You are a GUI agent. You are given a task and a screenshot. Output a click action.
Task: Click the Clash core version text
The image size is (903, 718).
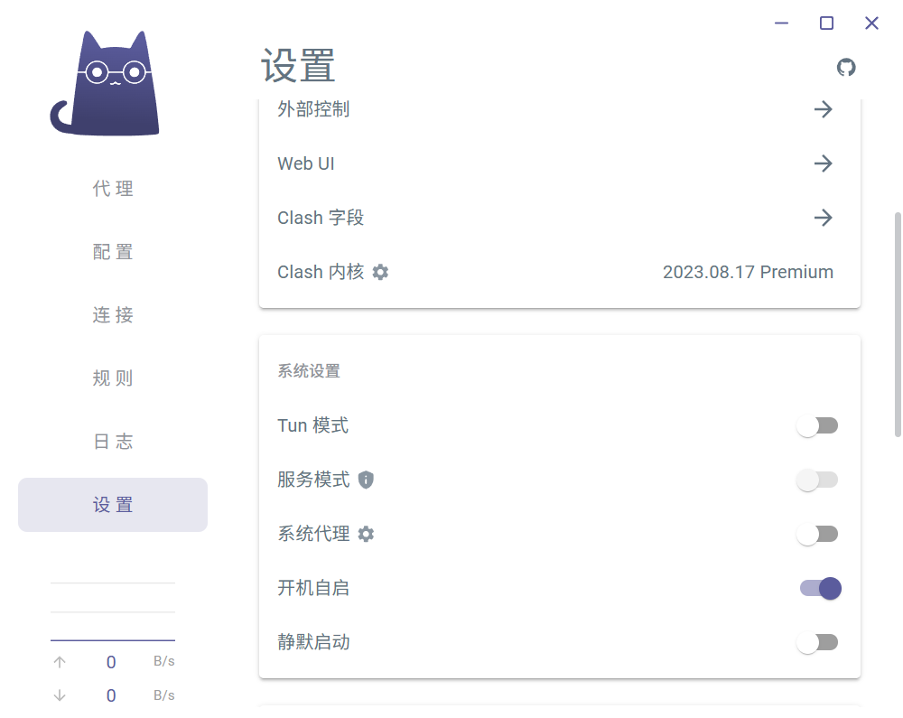point(748,272)
